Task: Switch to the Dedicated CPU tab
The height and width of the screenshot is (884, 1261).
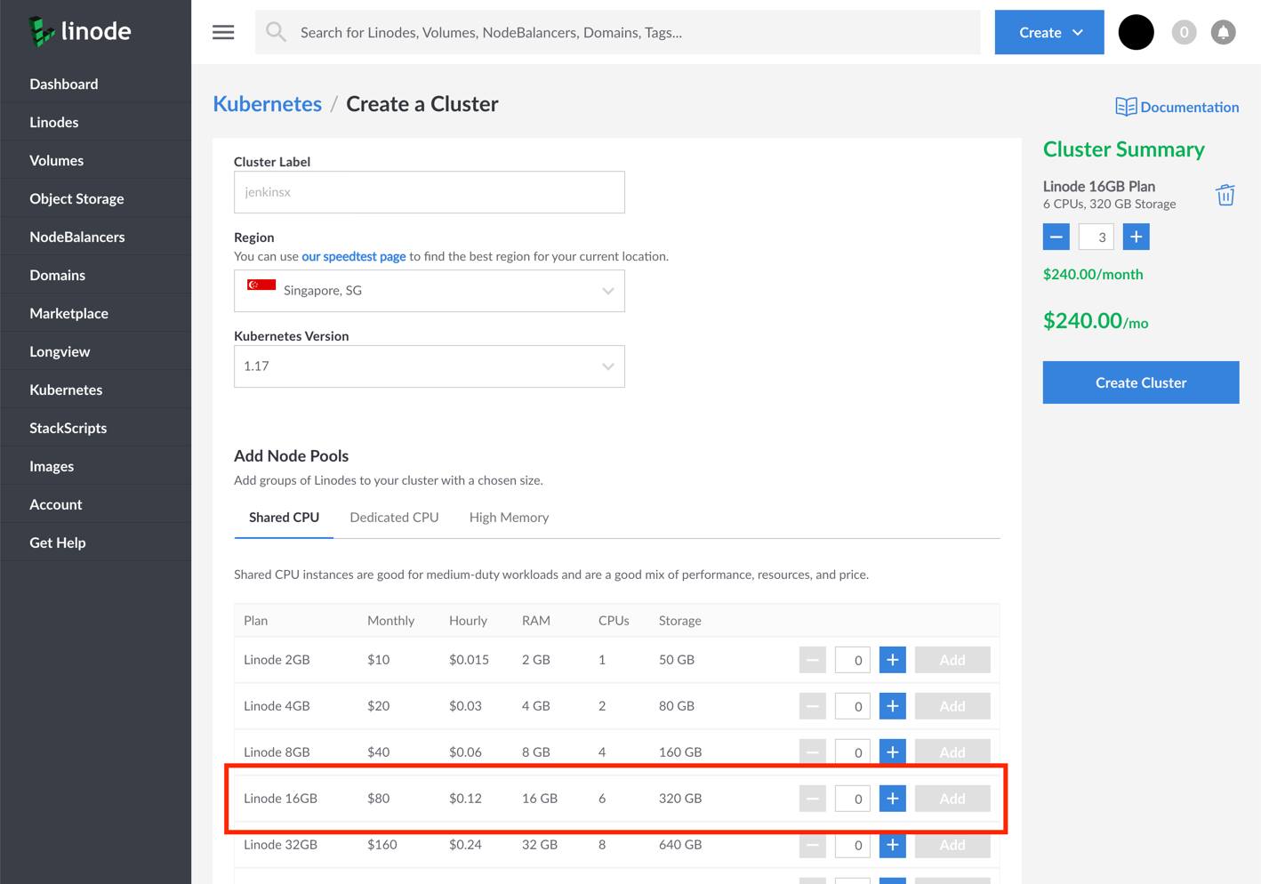Action: [x=394, y=518]
